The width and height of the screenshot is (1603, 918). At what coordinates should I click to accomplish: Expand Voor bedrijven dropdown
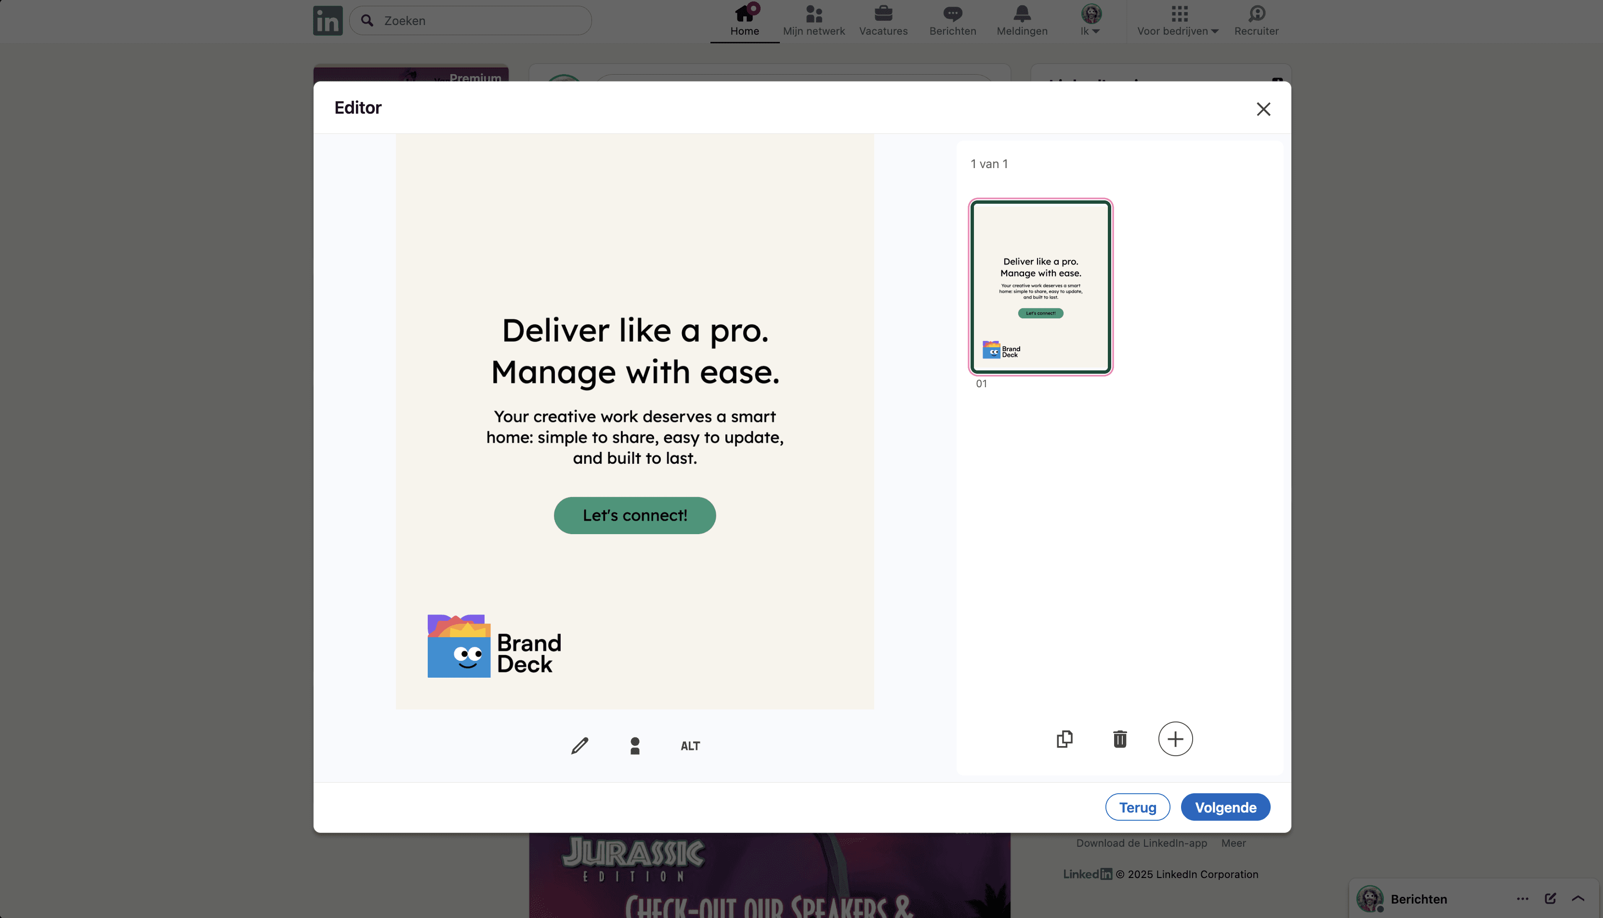[x=1178, y=20]
